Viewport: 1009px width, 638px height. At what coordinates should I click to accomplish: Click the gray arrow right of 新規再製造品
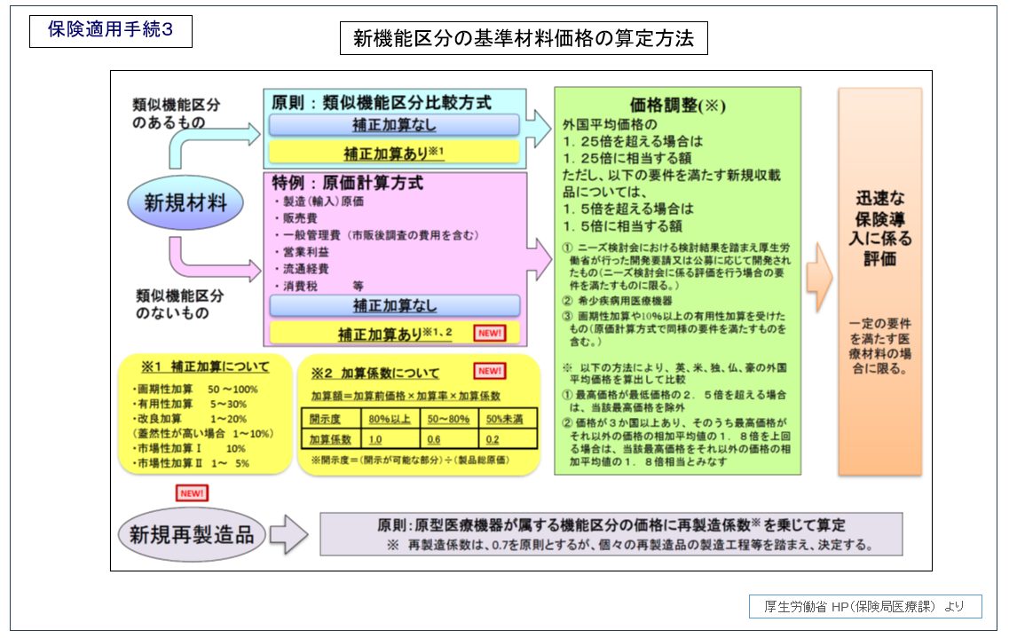[x=288, y=534]
